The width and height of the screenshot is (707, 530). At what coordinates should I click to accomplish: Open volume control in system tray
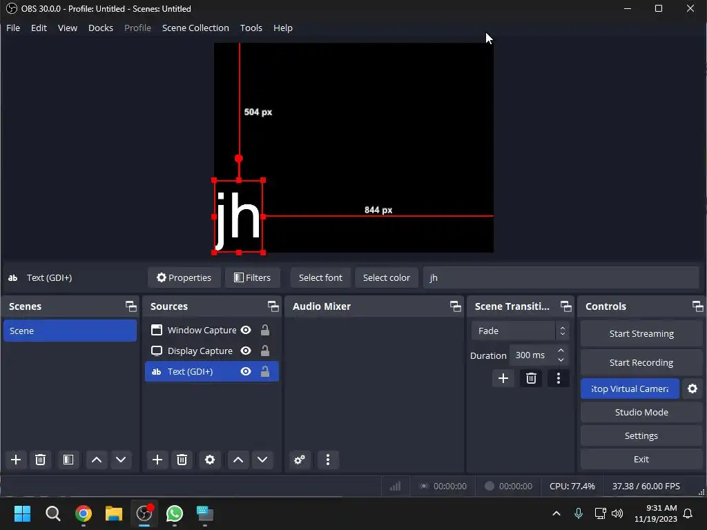point(617,513)
